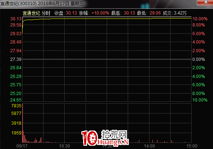Click the title text 宜通世纪(300310)
This screenshot has width=213, height=149.
point(19,4)
